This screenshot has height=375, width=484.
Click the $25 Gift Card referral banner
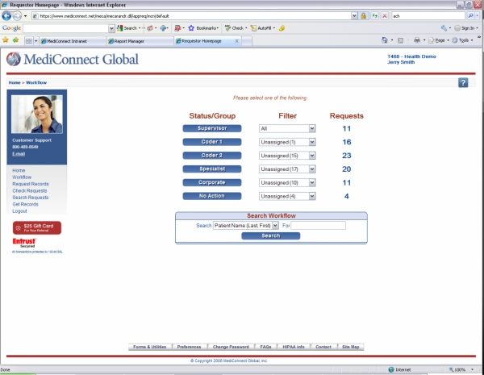(x=37, y=227)
